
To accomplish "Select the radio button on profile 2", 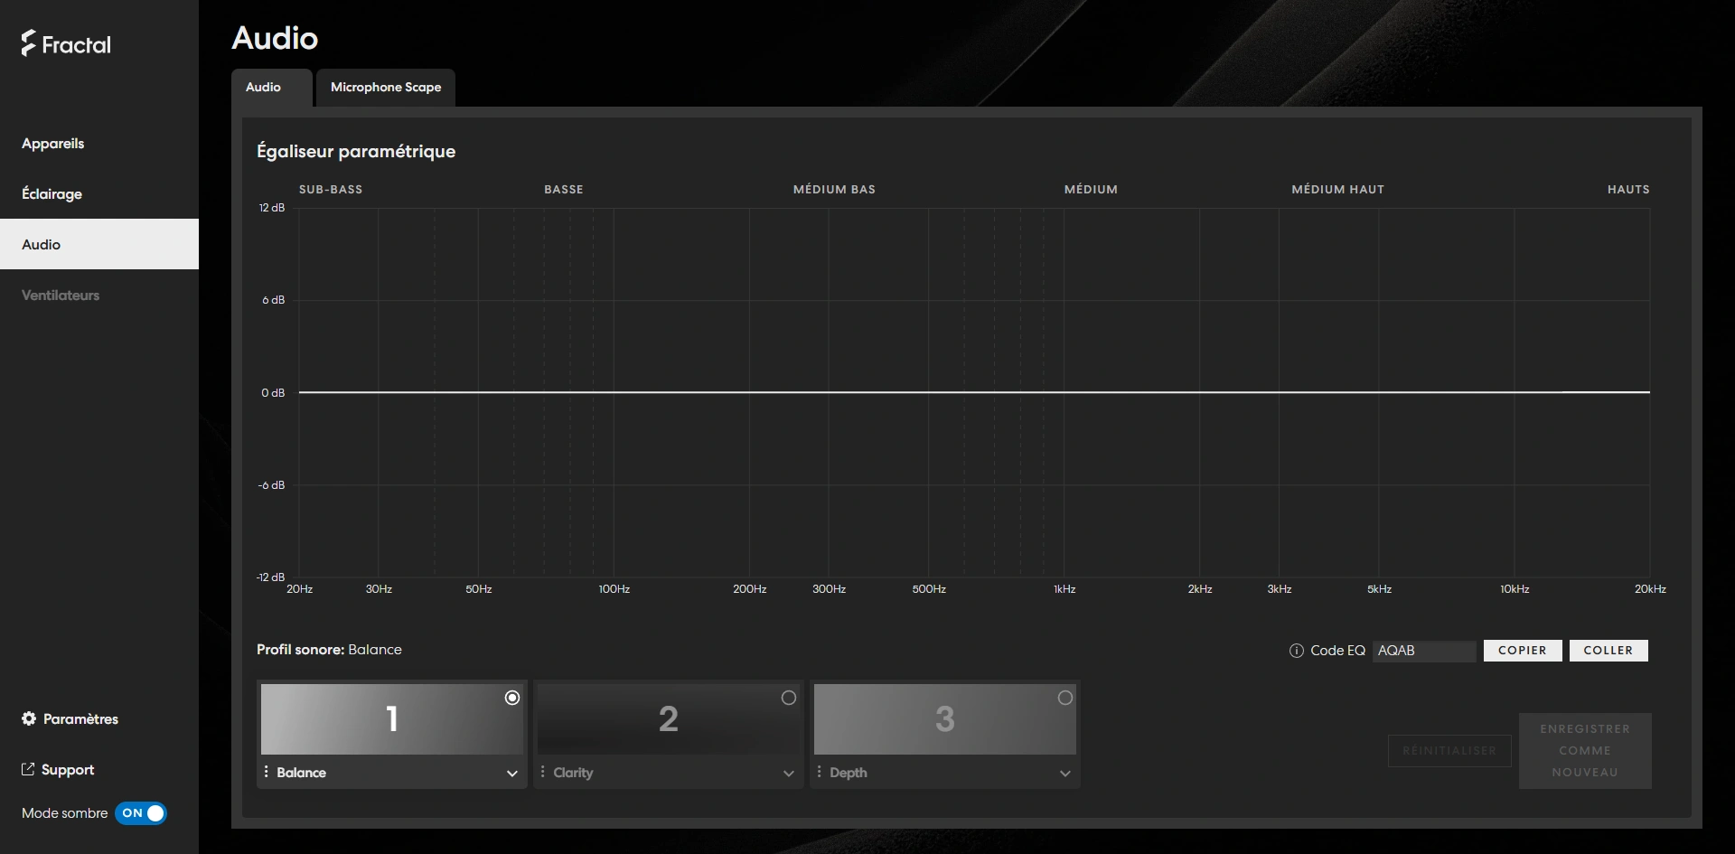I will 789,698.
